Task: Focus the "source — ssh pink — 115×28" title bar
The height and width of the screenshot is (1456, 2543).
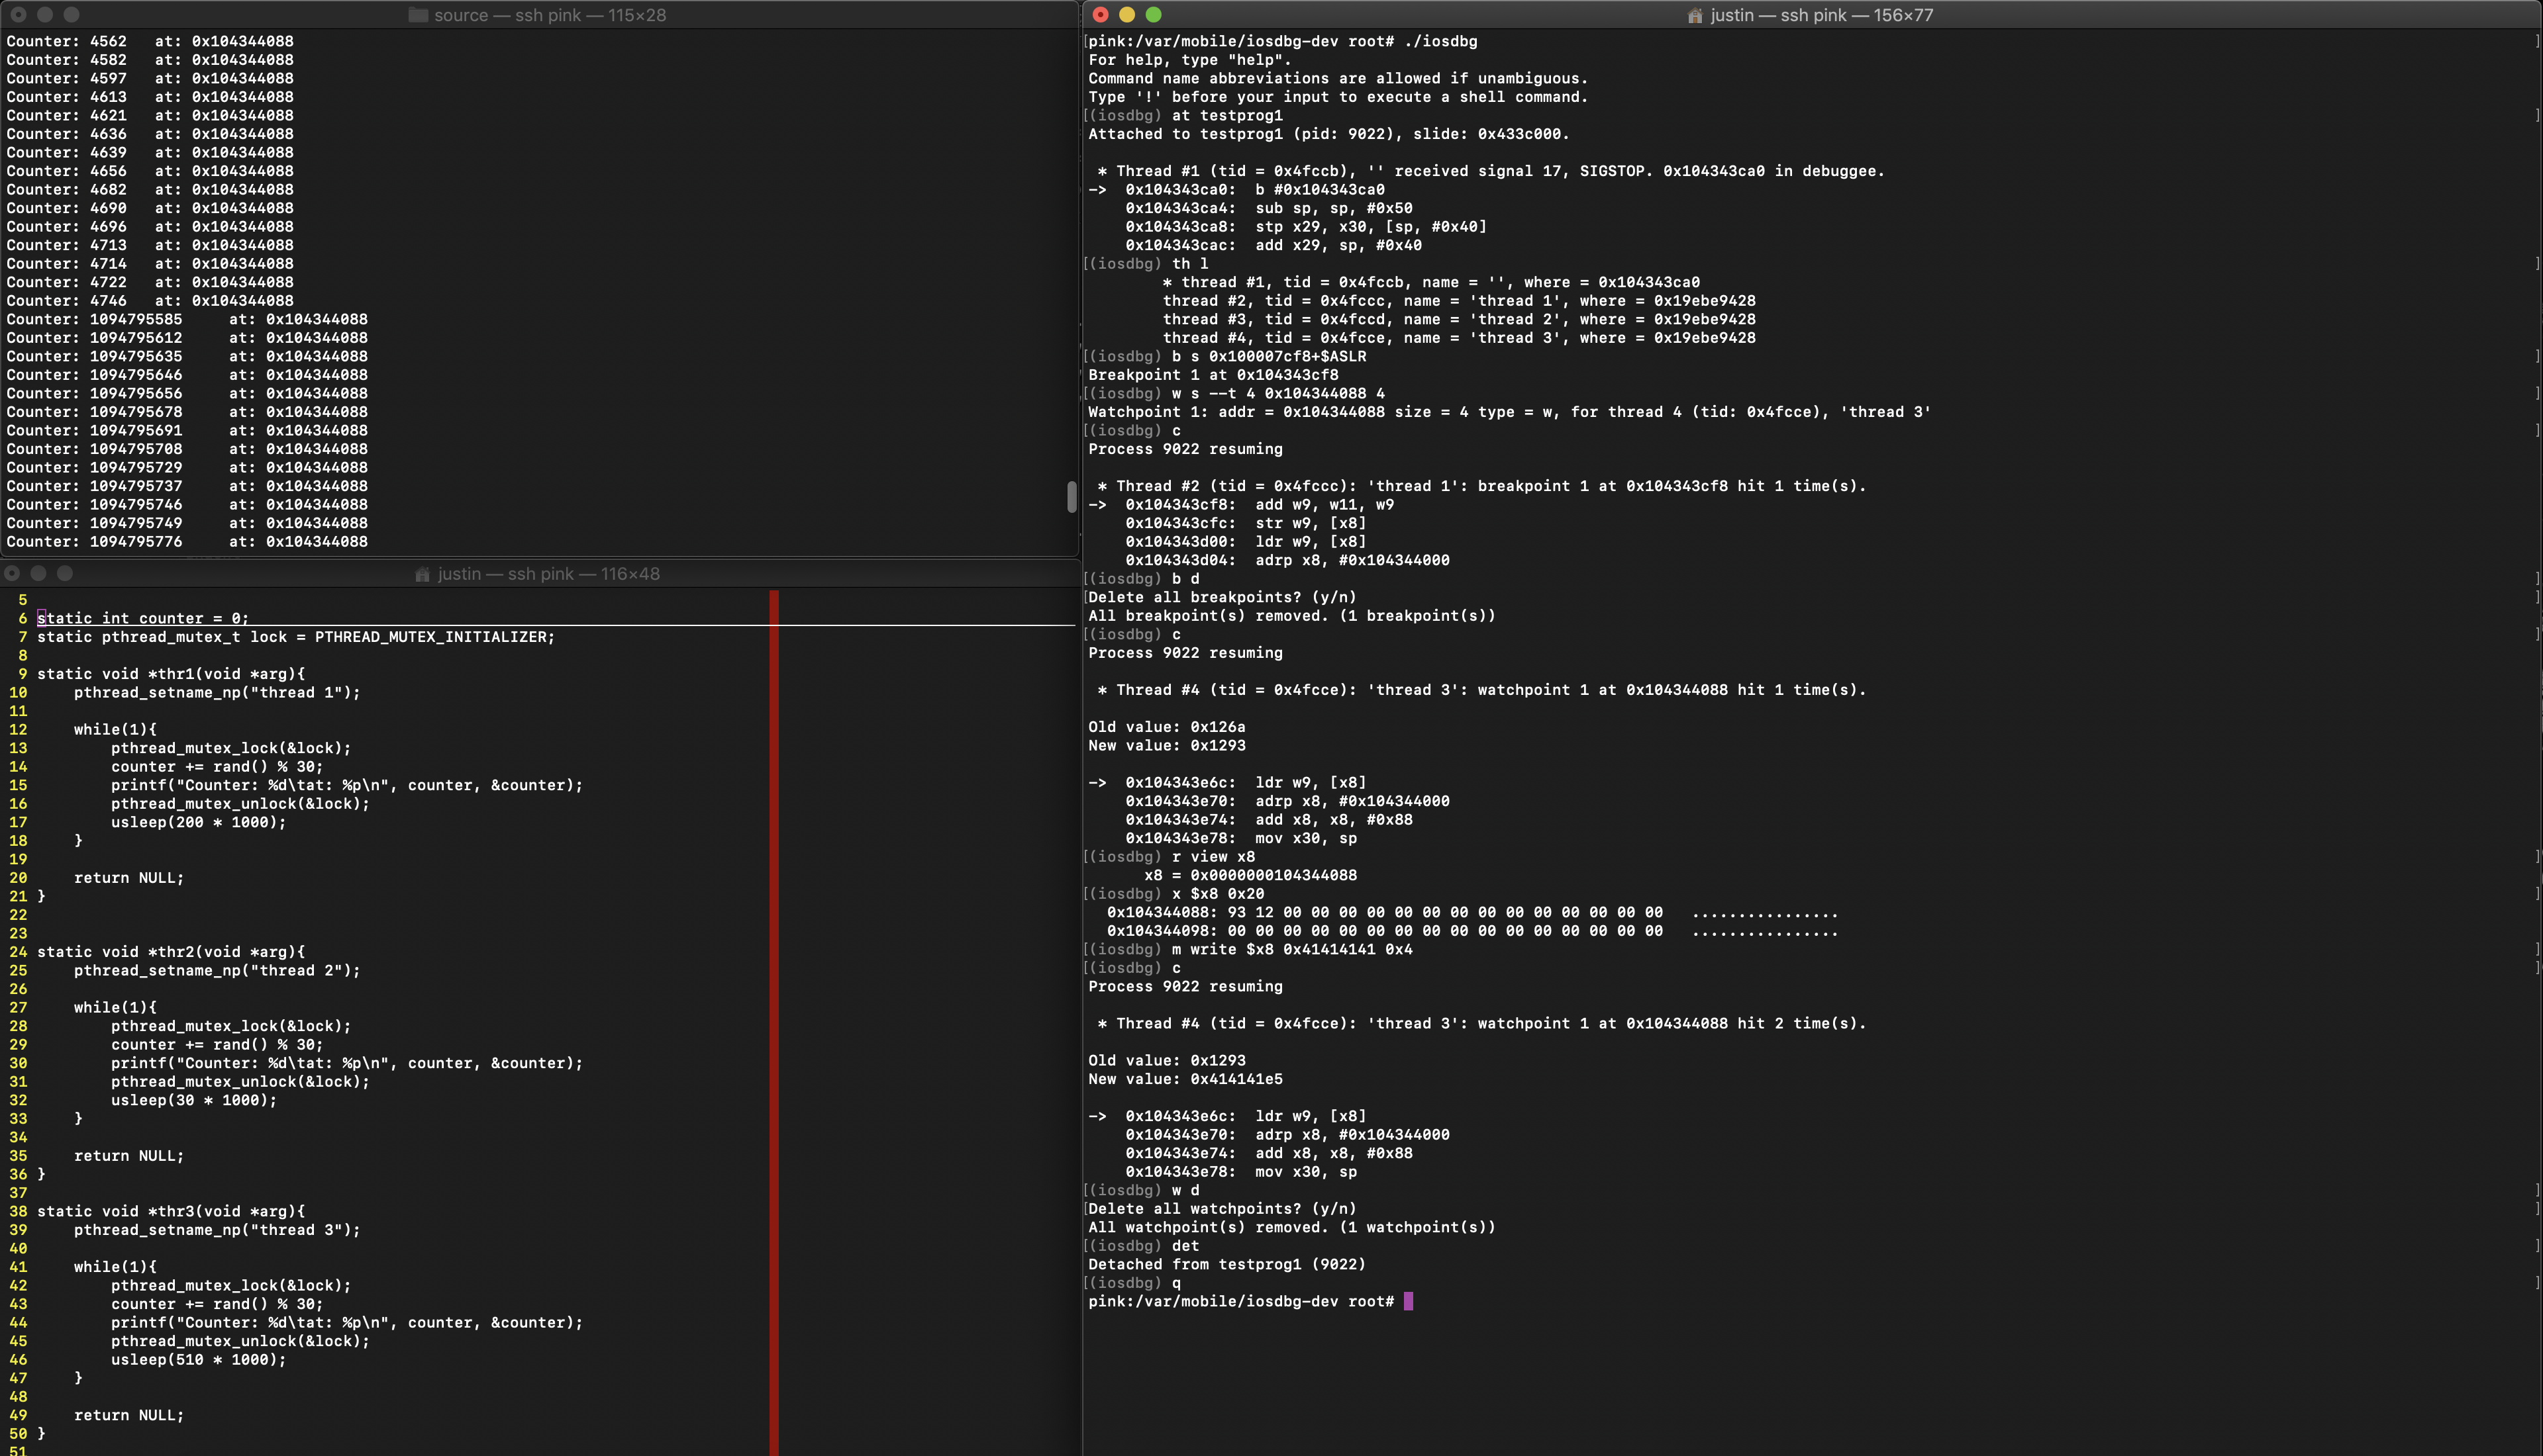Action: pos(549,15)
